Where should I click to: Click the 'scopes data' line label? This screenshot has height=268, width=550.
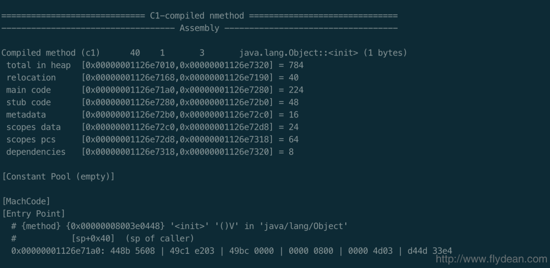point(33,127)
